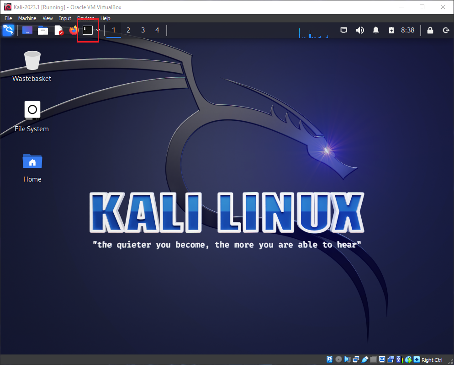Click the Right Ctrl host key label

[x=432, y=360]
